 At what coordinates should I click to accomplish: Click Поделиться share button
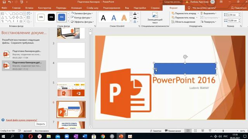click(239, 8)
